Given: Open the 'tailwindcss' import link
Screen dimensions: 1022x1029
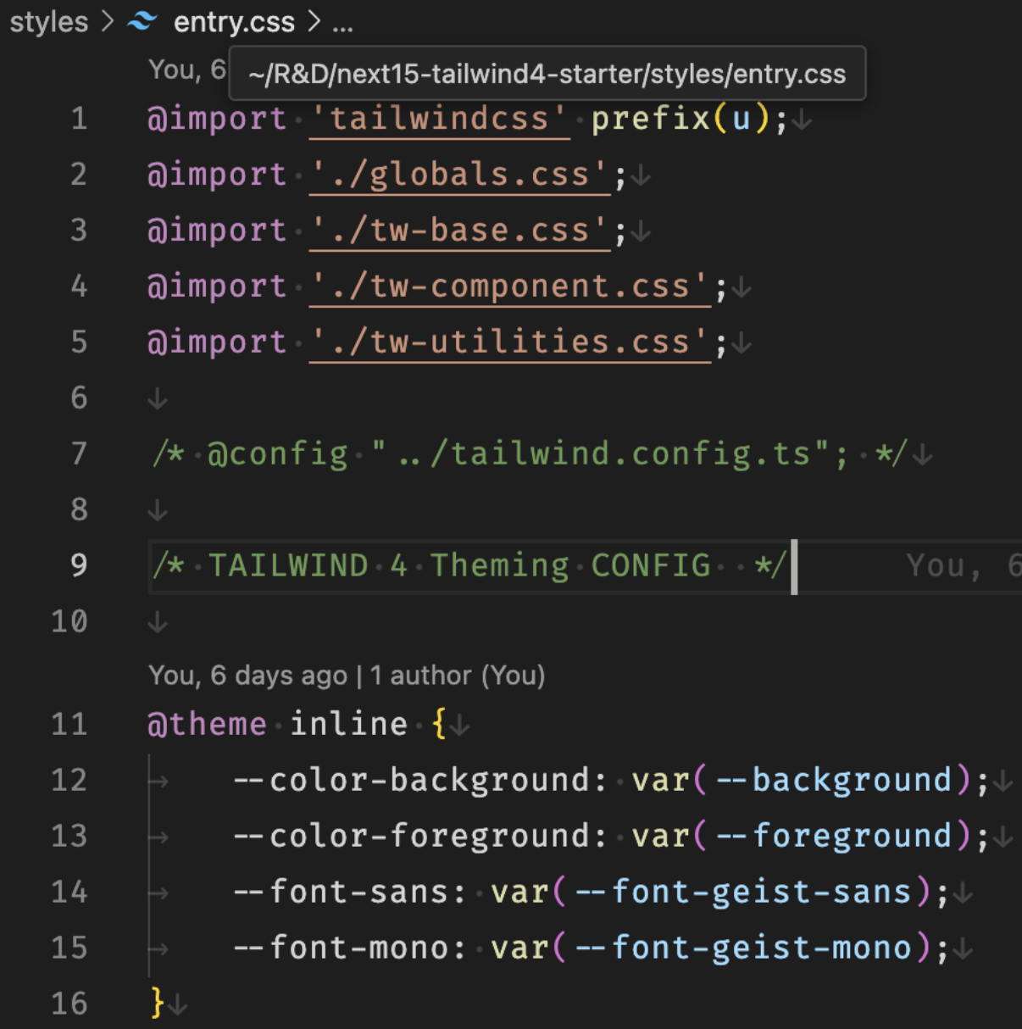Looking at the screenshot, I should tap(439, 119).
